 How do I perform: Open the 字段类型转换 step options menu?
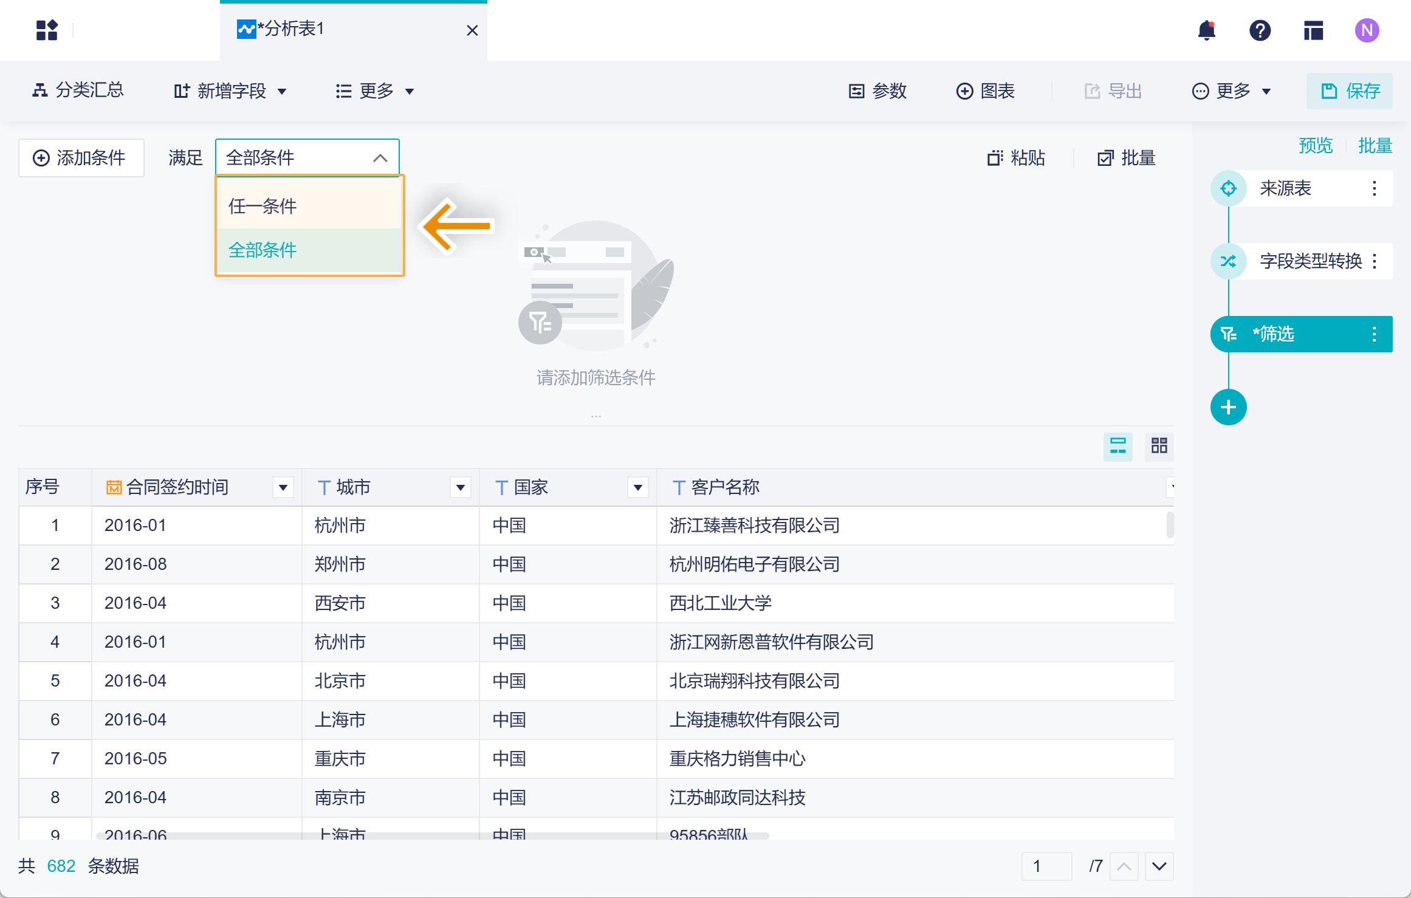point(1374,261)
